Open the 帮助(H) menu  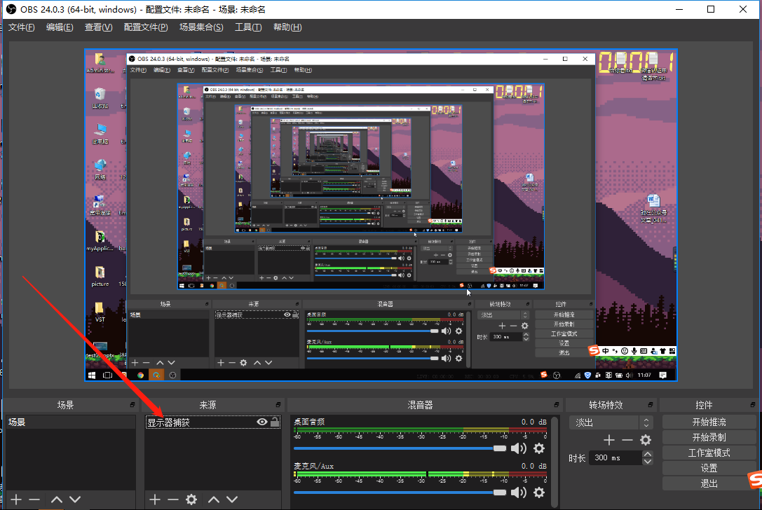click(287, 27)
